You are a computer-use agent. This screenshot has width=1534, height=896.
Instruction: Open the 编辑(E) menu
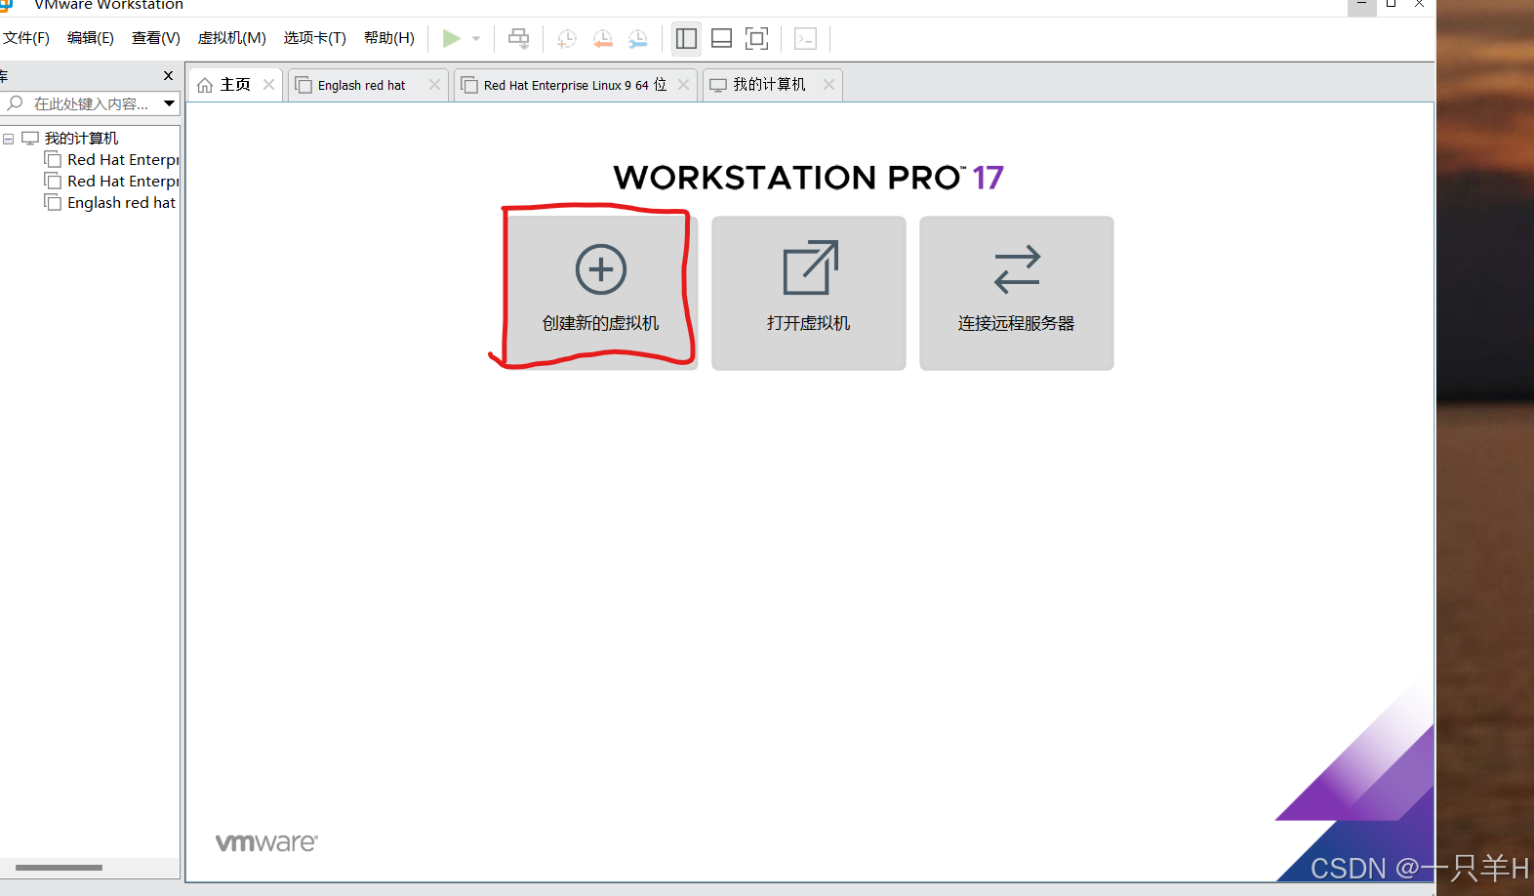click(x=91, y=38)
